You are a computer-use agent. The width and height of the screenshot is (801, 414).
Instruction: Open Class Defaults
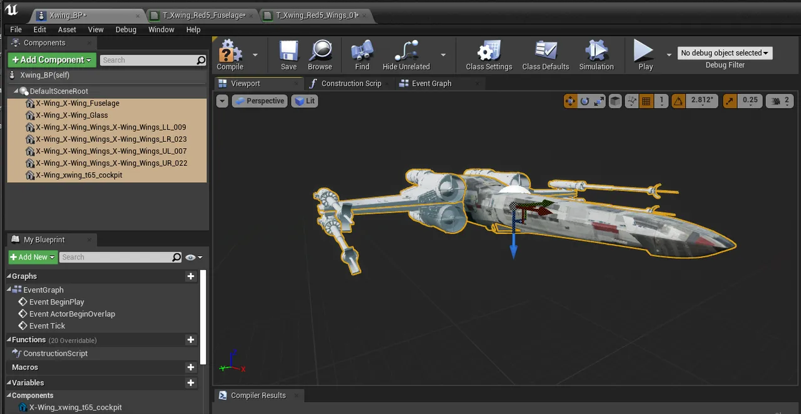tap(546, 54)
